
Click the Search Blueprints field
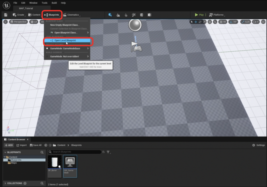[x=74, y=152]
